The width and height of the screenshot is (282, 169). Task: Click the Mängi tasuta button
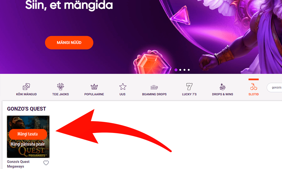click(28, 134)
